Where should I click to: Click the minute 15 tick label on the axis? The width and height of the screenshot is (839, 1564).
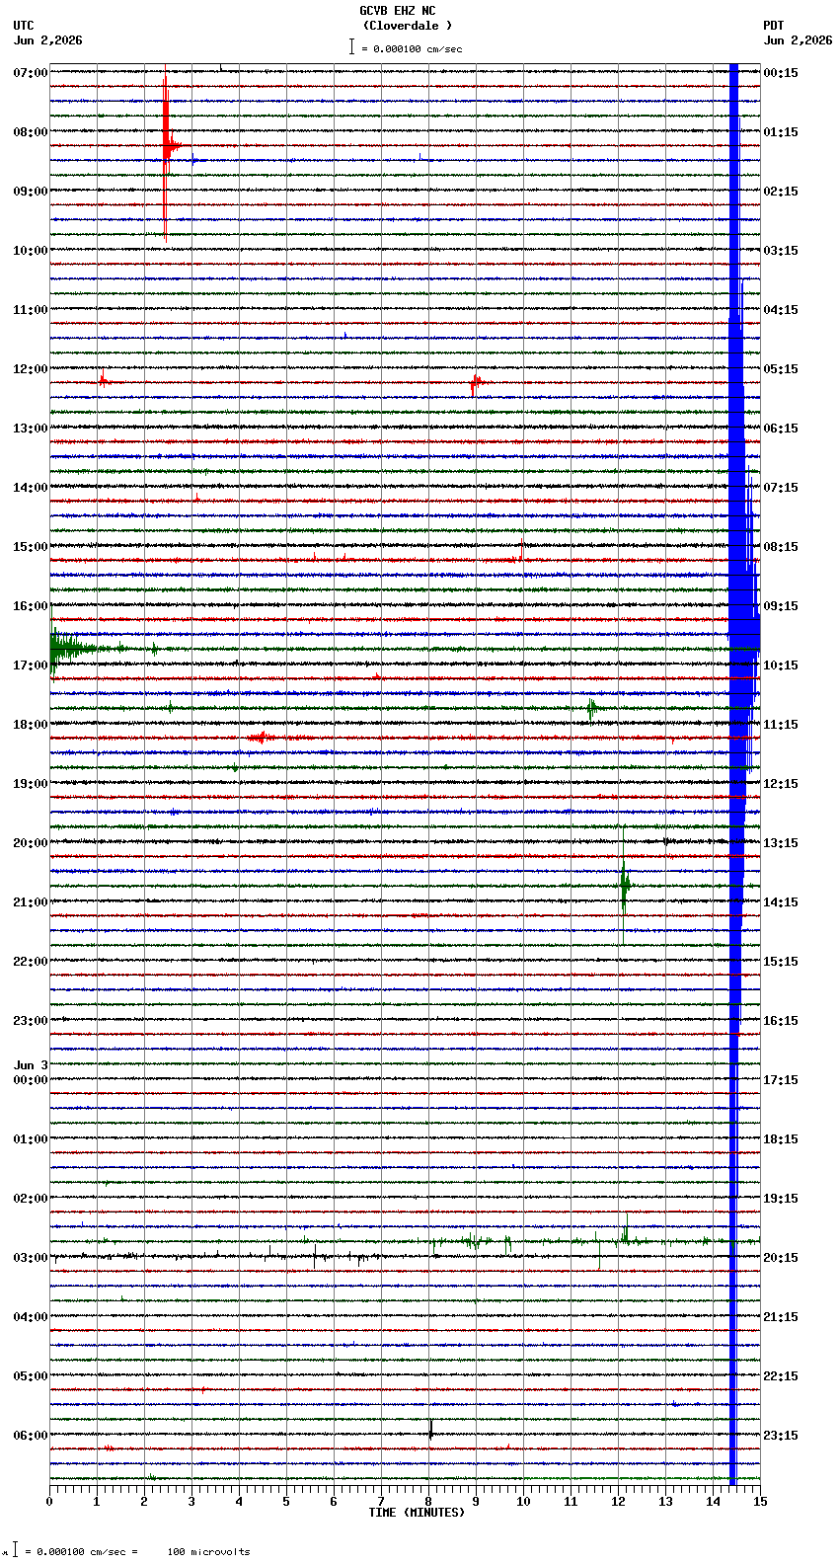760,1502
